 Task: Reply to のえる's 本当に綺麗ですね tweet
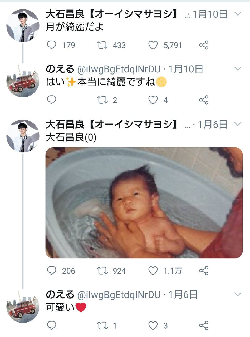(52, 100)
